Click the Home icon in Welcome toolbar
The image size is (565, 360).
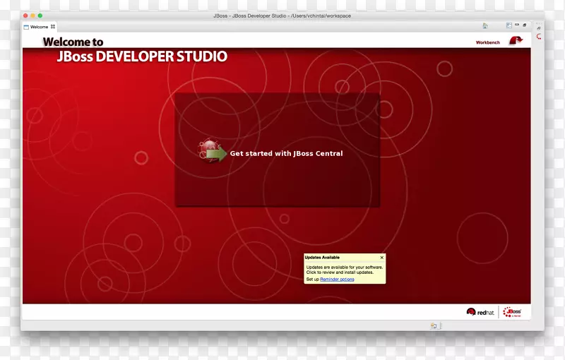point(484,25)
